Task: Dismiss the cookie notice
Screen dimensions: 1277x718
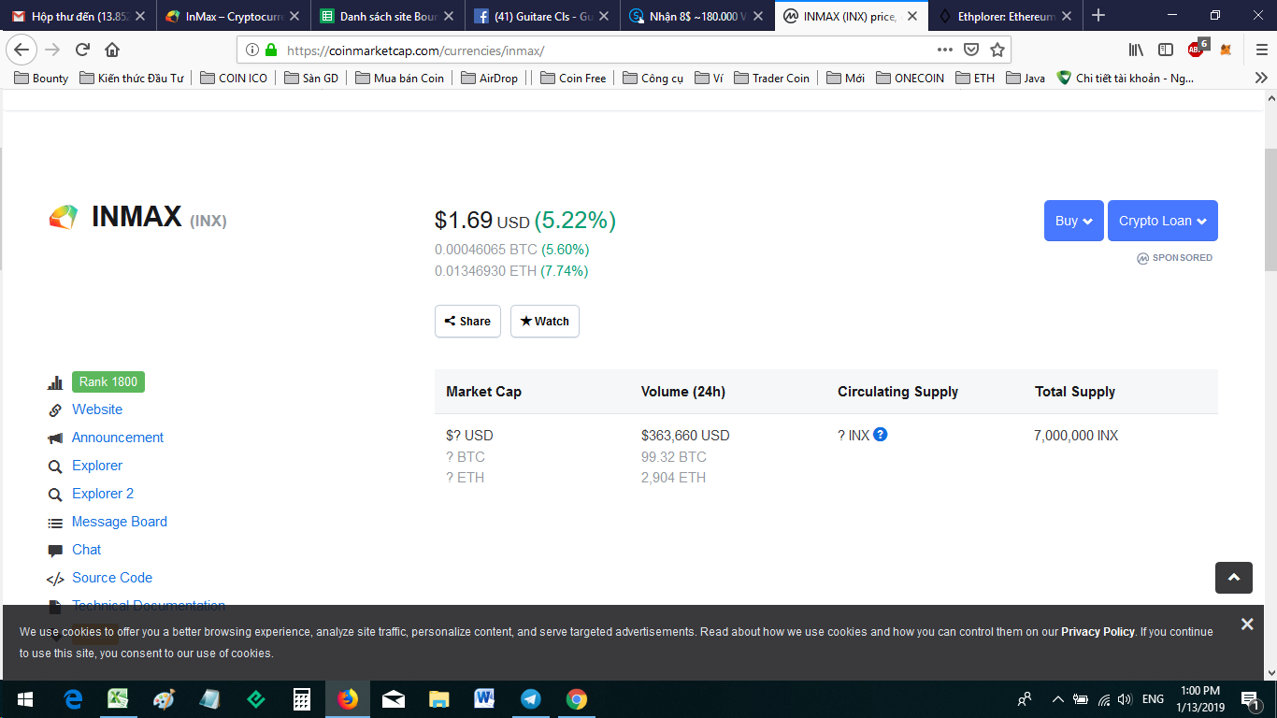Action: tap(1247, 624)
